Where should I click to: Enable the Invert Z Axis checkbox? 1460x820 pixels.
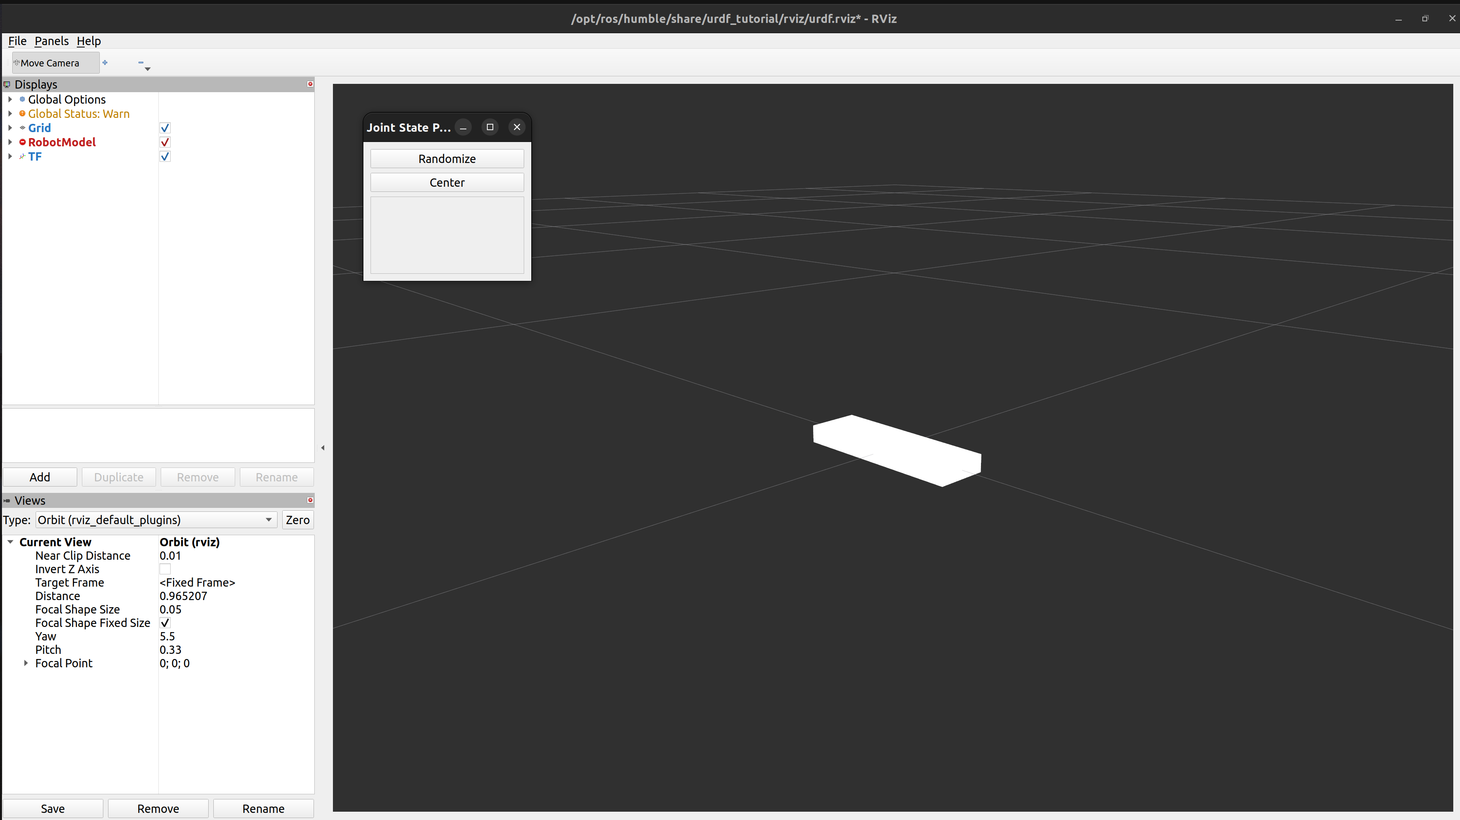tap(165, 568)
